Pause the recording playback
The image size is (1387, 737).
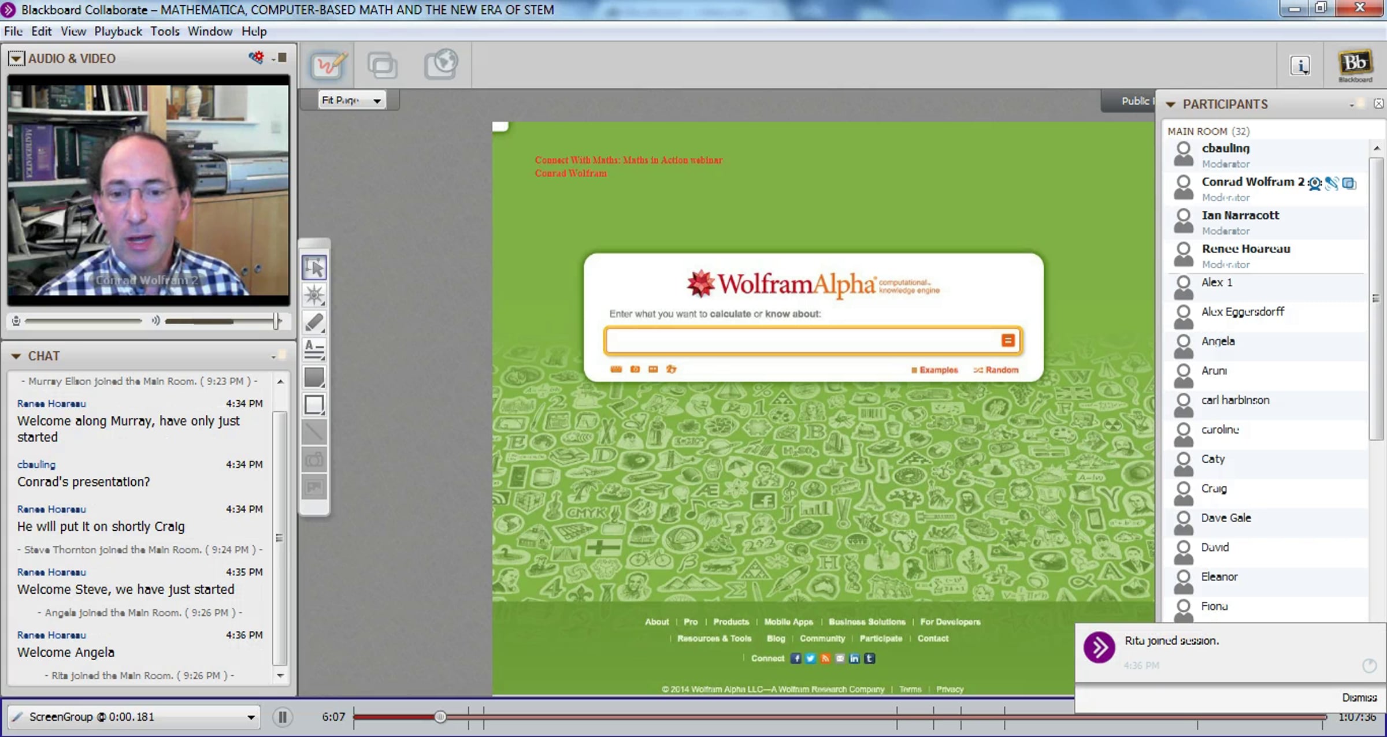coord(283,717)
